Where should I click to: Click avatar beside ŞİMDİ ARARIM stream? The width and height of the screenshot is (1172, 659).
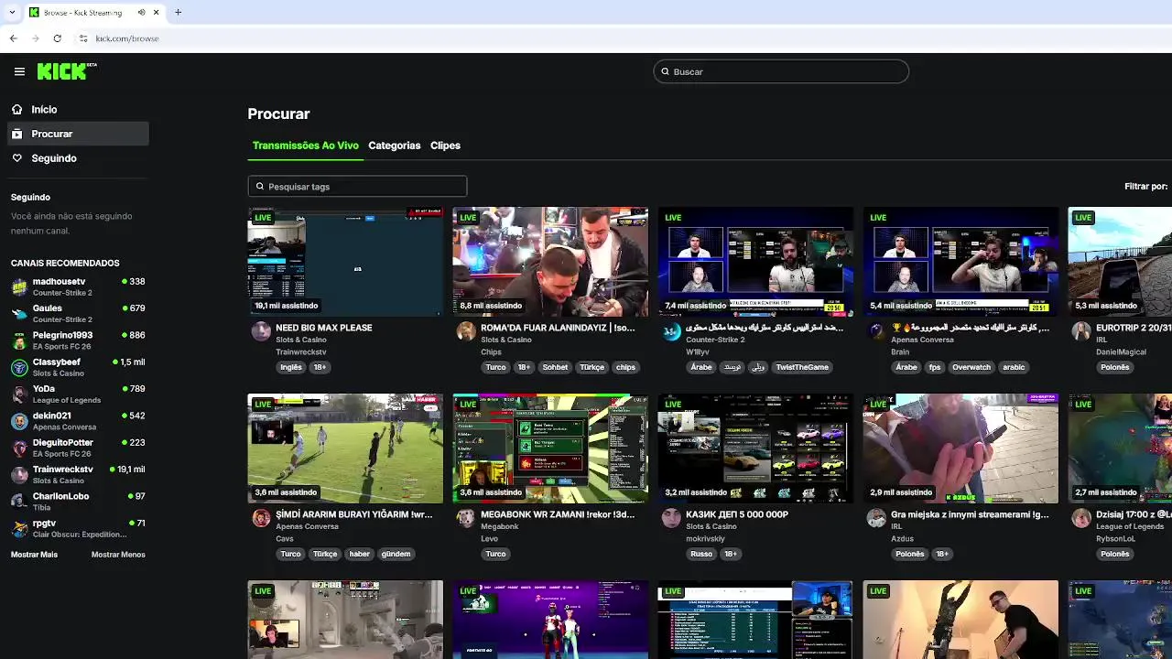point(261,518)
